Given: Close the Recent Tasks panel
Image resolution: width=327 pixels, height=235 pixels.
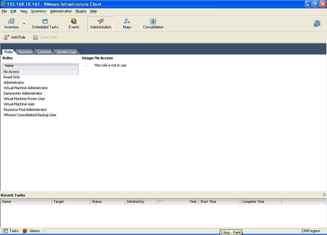Looking at the screenshot, I should [x=324, y=195].
